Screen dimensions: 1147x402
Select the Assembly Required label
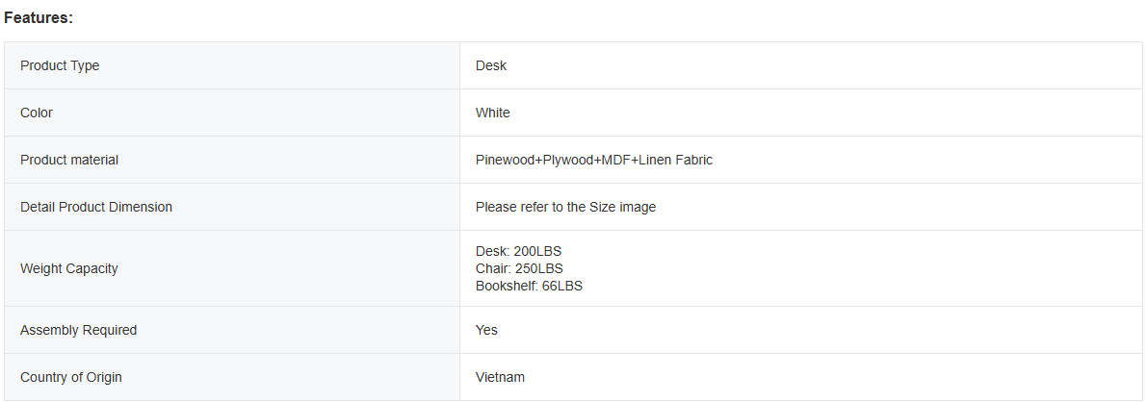click(x=78, y=330)
